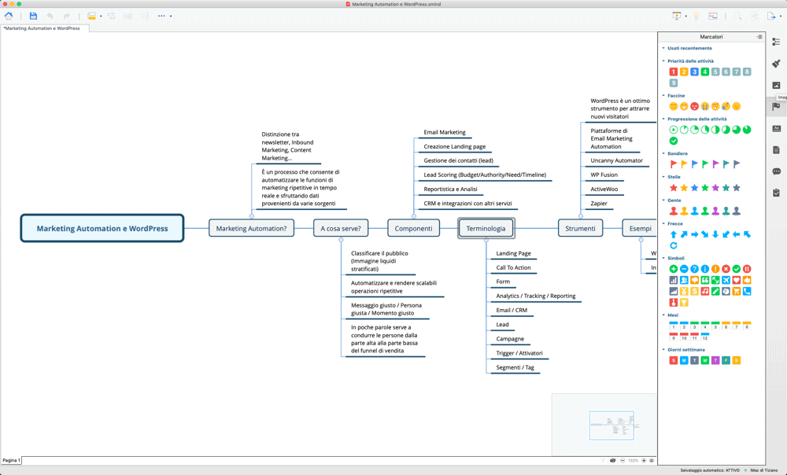Click the 132% zoom level value
787x475 pixels.
633,461
